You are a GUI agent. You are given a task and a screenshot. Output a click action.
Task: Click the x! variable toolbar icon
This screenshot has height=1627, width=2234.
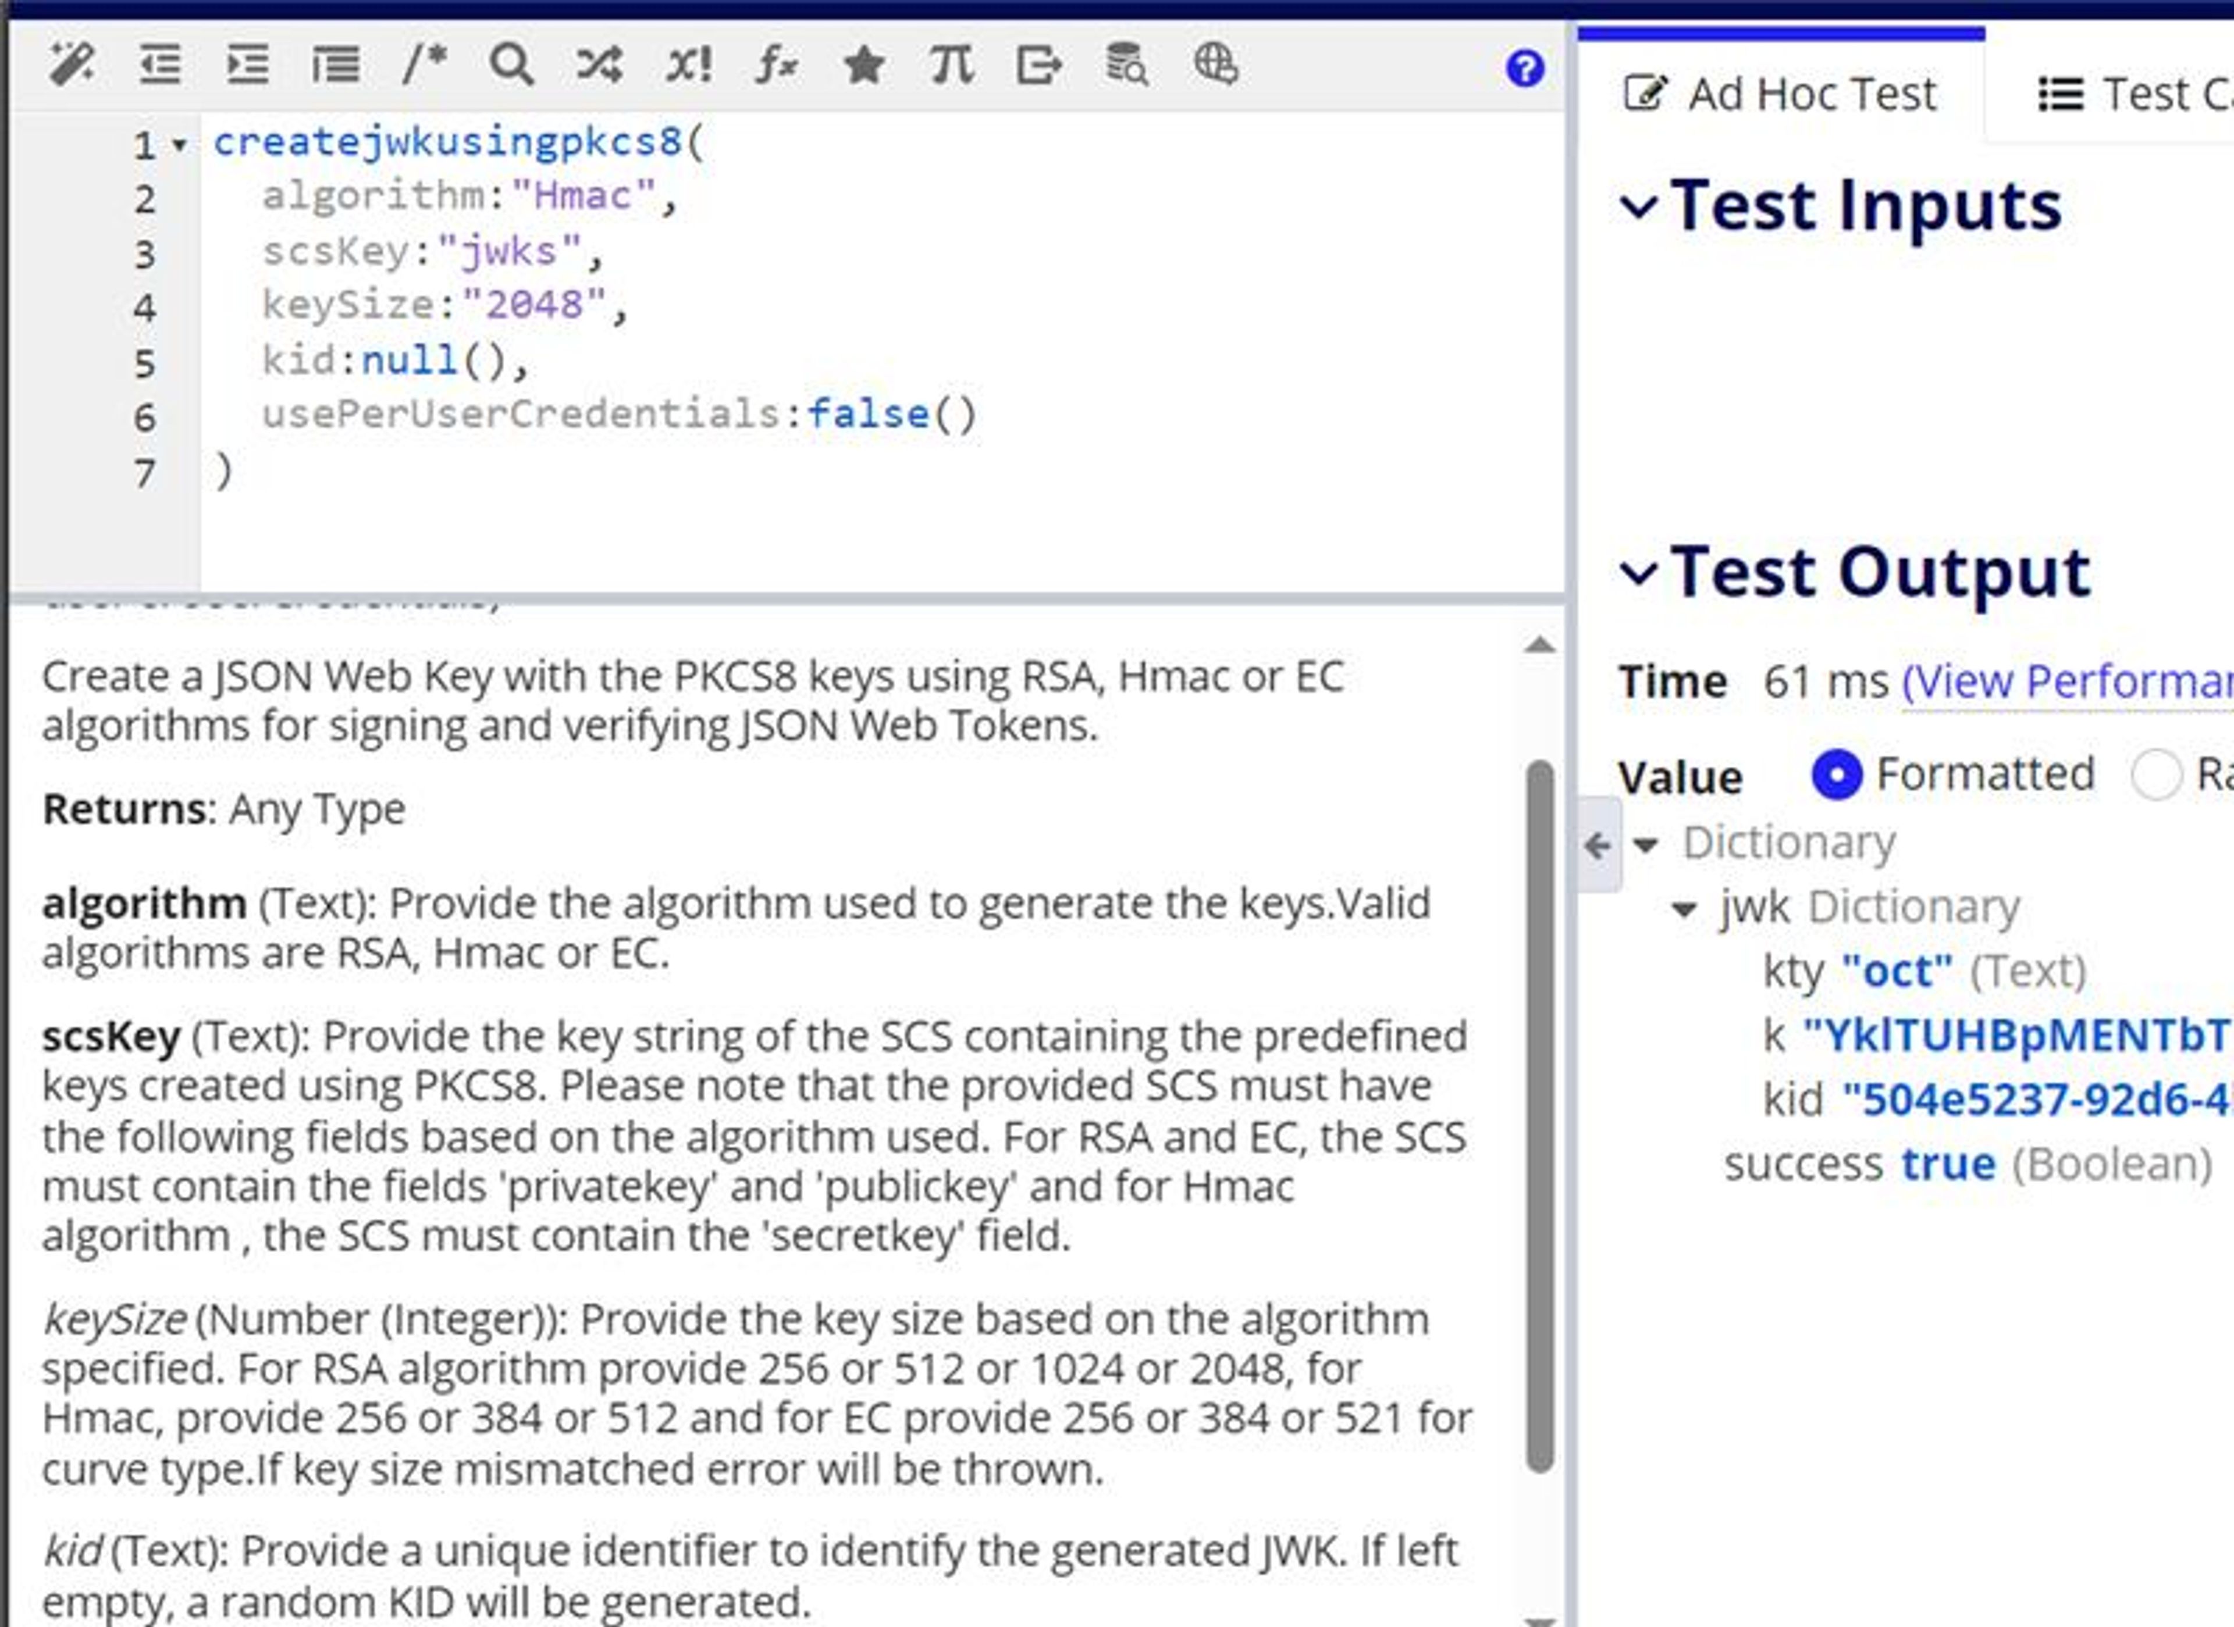688,65
